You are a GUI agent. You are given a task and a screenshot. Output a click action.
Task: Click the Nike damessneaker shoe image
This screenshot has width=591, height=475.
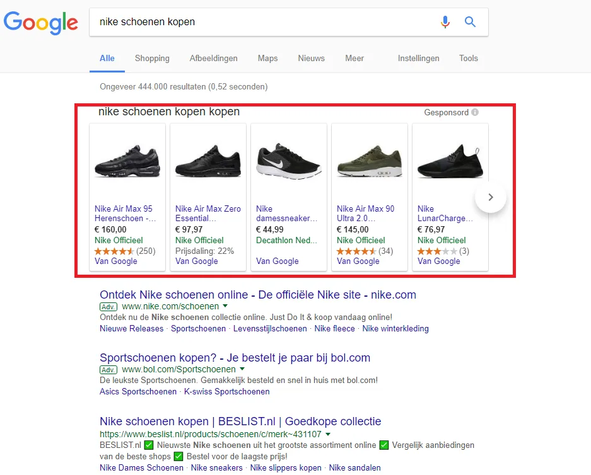point(289,161)
